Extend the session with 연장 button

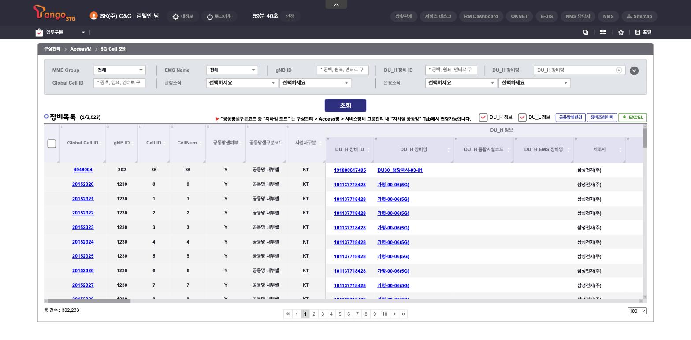pos(290,16)
